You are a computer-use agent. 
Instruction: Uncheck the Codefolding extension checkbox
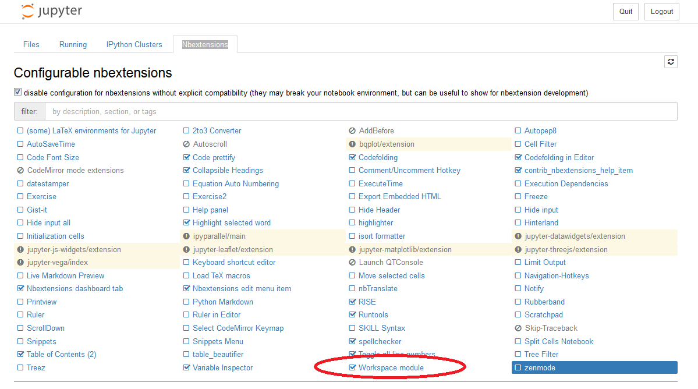[x=352, y=158]
